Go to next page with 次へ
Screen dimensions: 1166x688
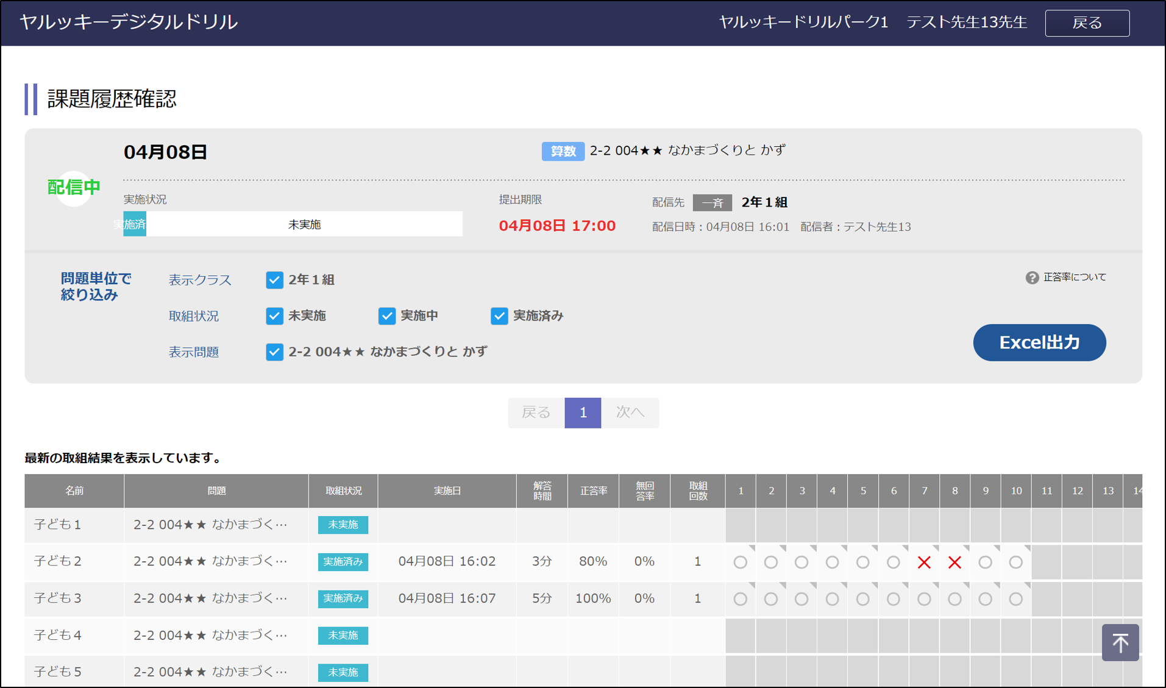[630, 413]
